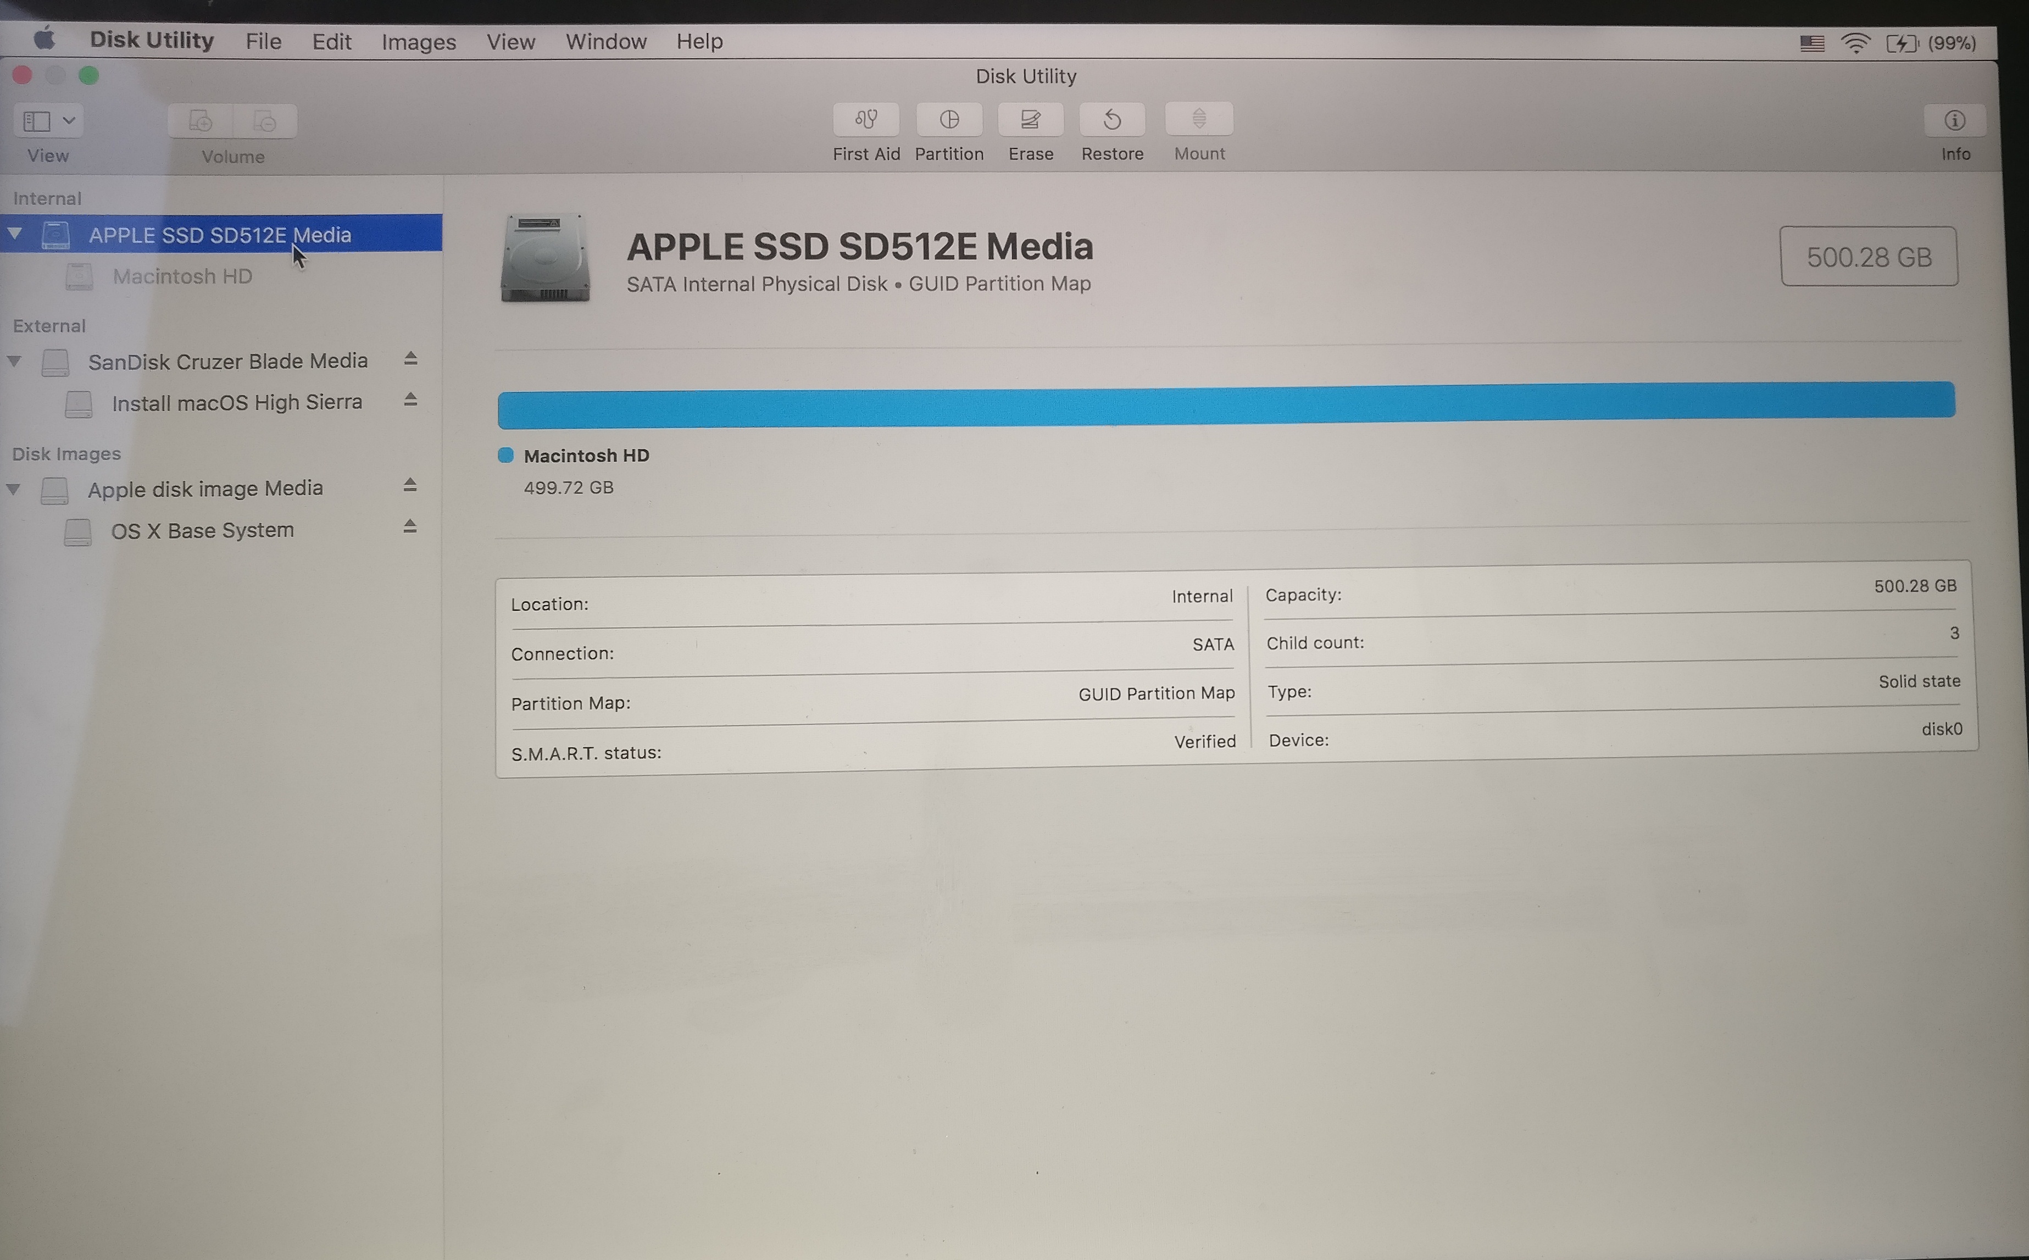Screen dimensions: 2029x1260
Task: Eject Install macOS High Sierra volume
Action: coord(411,400)
